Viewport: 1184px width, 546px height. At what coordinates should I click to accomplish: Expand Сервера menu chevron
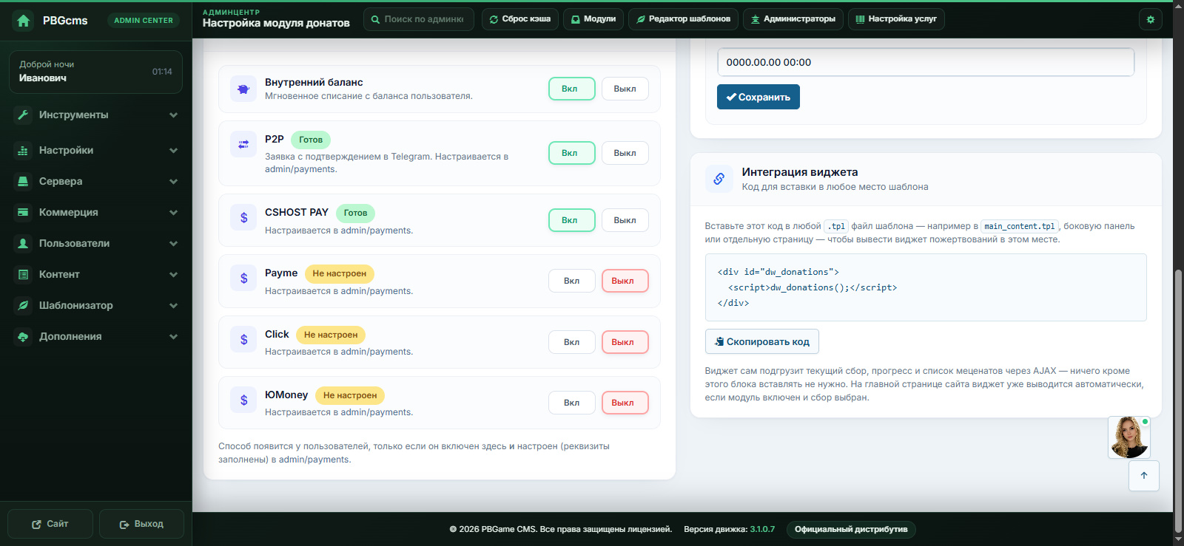173,182
